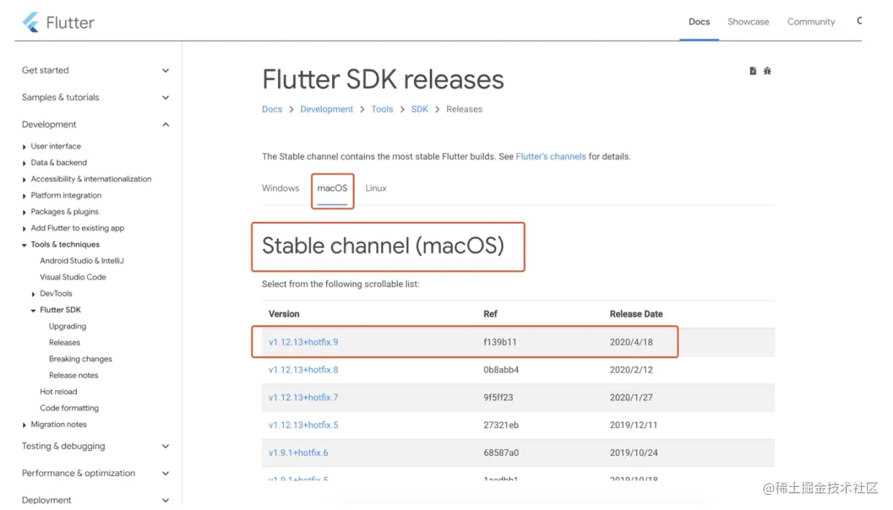
Task: Switch to the Windows tab
Action: pos(280,188)
